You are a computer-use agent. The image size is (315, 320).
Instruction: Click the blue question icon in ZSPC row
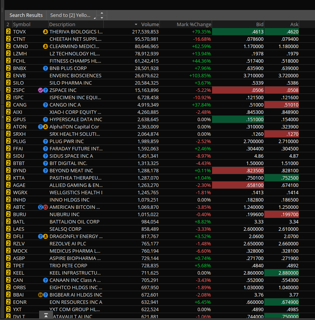(x=45, y=90)
